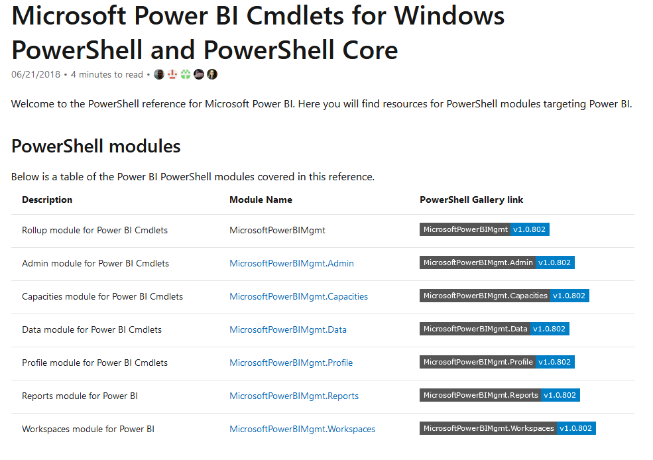The height and width of the screenshot is (460, 653).
Task: Click the MicrosoftPowerBIMgmt.Reports gallery badge
Action: [500, 395]
